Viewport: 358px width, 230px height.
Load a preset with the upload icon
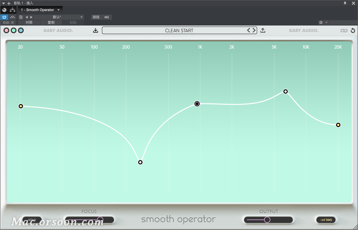[x=263, y=30]
